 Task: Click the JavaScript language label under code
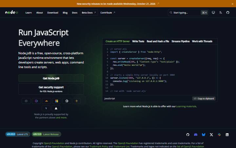pos(109,98)
